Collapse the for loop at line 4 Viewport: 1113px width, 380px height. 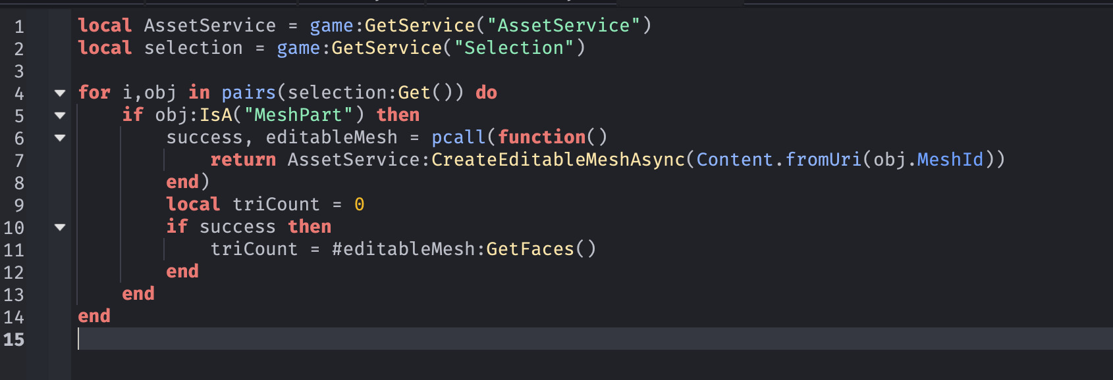60,93
